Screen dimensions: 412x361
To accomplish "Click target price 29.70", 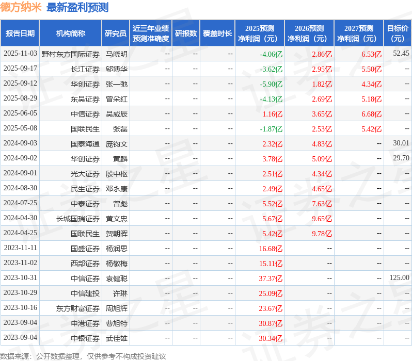I will [x=401, y=158].
